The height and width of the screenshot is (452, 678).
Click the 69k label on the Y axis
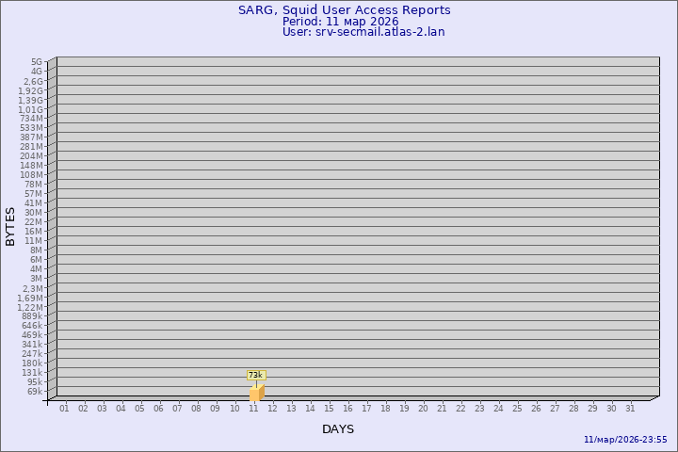click(x=34, y=392)
